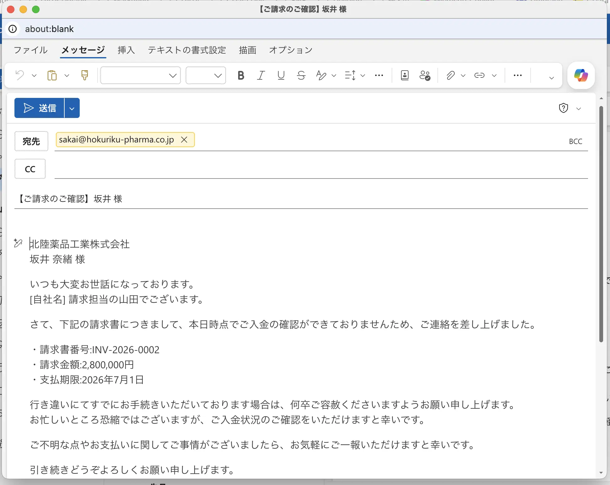Click the line spacing icon
Image resolution: width=610 pixels, height=485 pixels.
pyautogui.click(x=350, y=75)
